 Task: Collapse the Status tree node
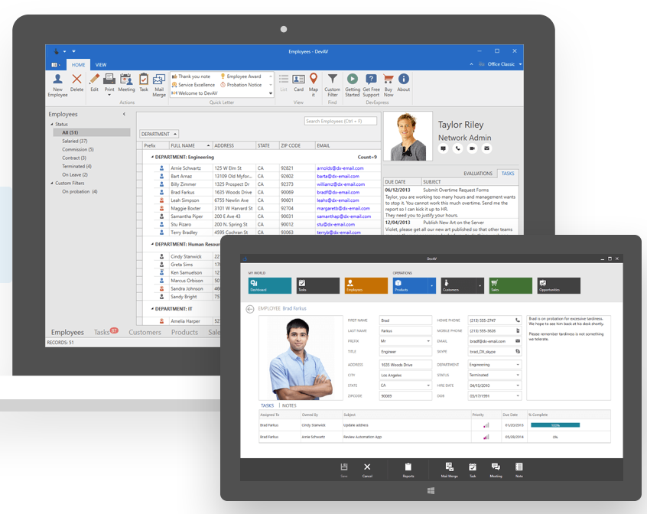(52, 124)
